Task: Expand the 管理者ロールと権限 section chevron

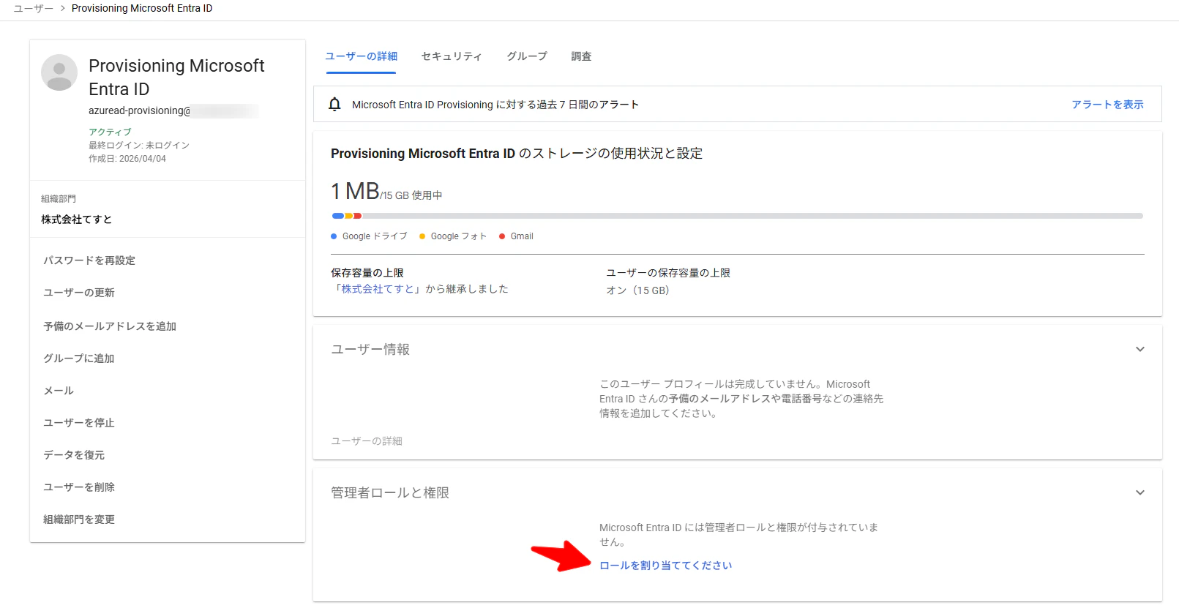Action: click(x=1139, y=492)
